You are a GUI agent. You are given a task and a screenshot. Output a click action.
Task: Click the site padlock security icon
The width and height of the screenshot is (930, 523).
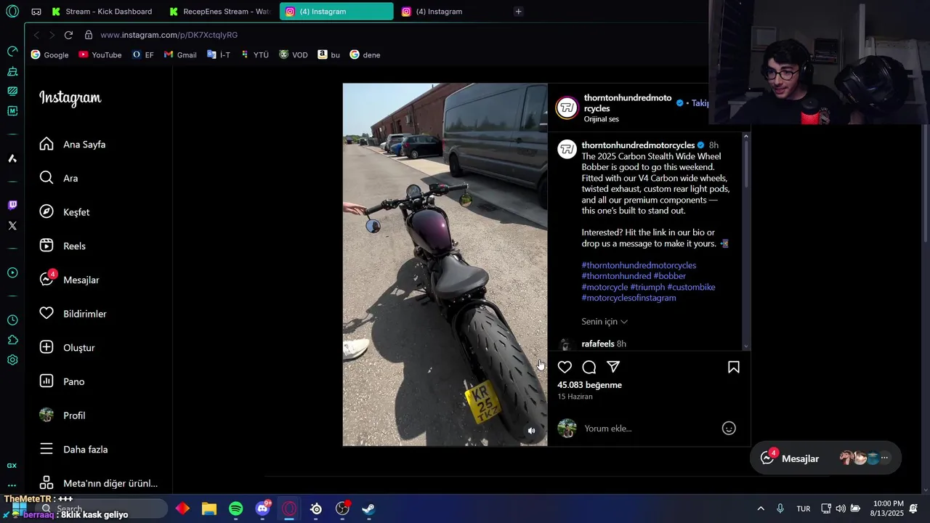pos(88,35)
